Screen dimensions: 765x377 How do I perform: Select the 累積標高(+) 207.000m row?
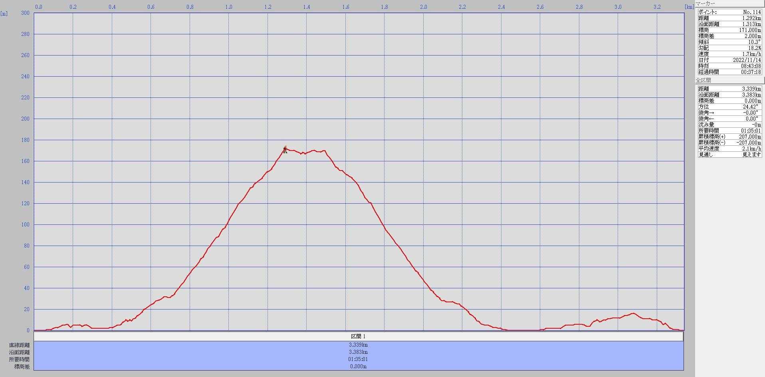tap(729, 137)
